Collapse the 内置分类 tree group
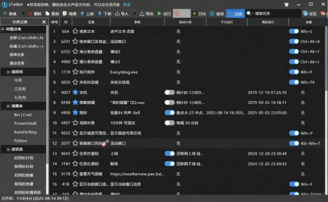 3,29
